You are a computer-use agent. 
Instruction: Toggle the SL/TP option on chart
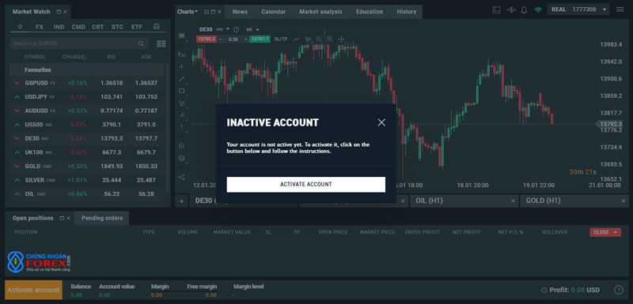click(281, 39)
